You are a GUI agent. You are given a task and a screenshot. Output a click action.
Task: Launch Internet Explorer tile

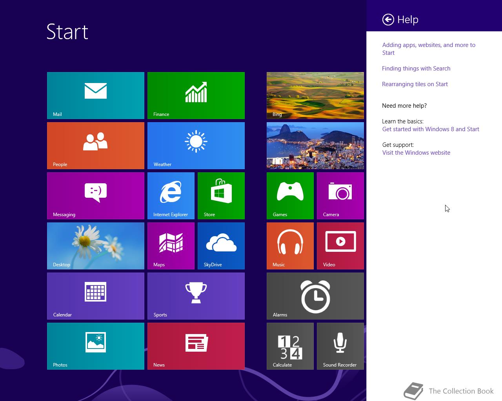click(171, 196)
